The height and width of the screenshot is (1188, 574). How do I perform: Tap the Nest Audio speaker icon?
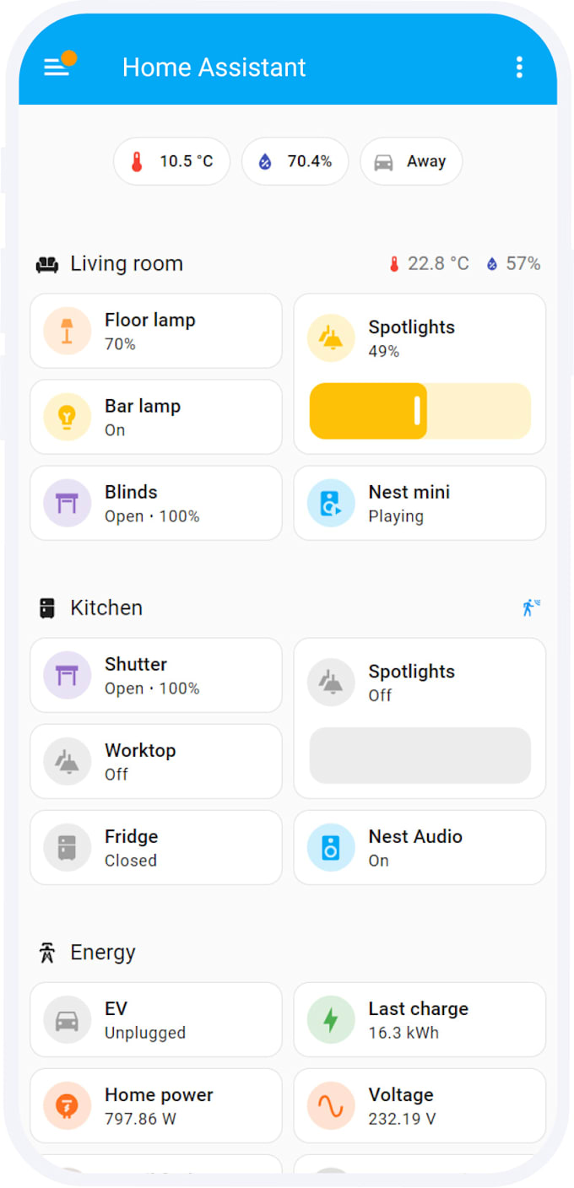[331, 847]
